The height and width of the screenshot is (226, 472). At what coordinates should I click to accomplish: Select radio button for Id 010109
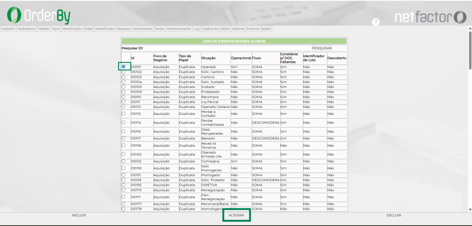click(124, 92)
